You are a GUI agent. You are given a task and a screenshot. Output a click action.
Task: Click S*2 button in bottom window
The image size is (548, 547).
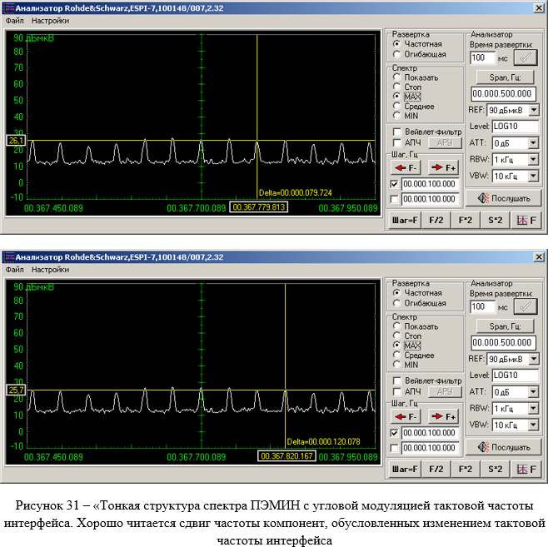[495, 469]
